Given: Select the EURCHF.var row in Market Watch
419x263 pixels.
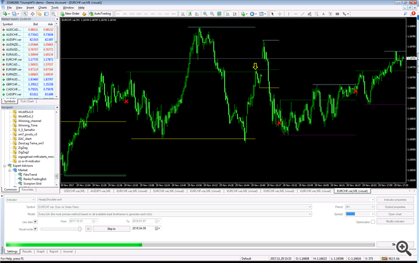Looking at the screenshot, I should [x=28, y=59].
